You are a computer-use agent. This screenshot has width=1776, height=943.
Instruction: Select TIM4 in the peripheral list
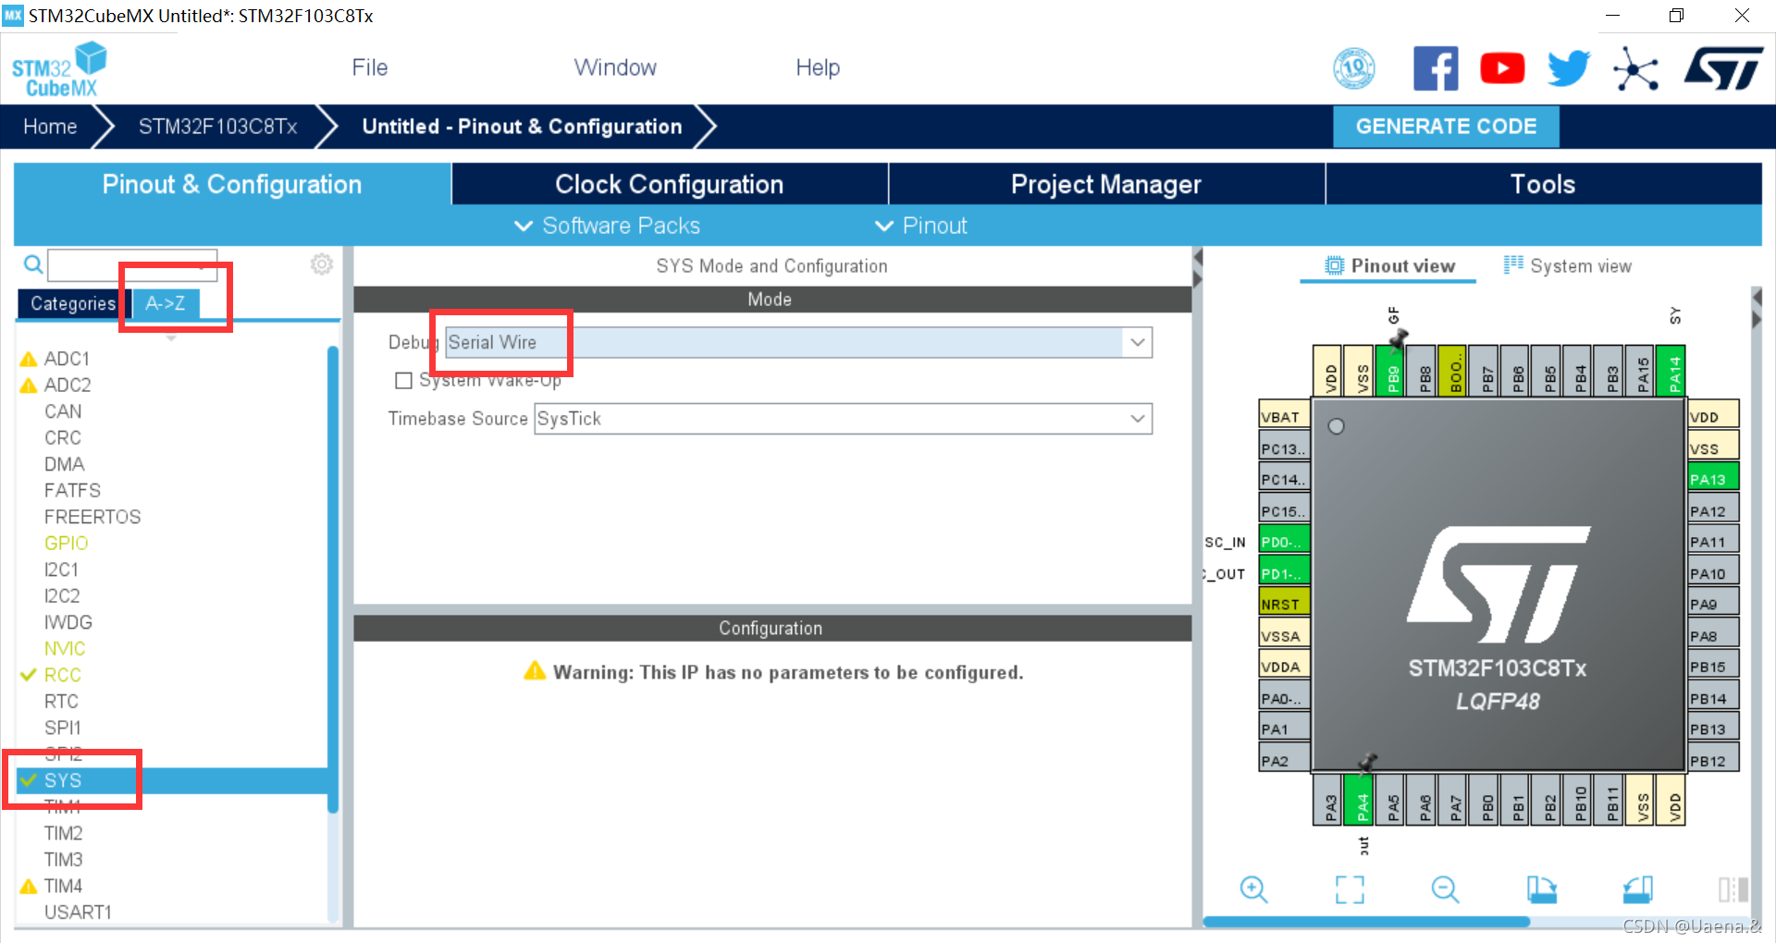tap(63, 886)
